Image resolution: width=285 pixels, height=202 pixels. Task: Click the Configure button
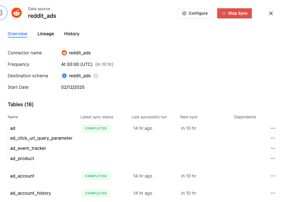tap(195, 13)
